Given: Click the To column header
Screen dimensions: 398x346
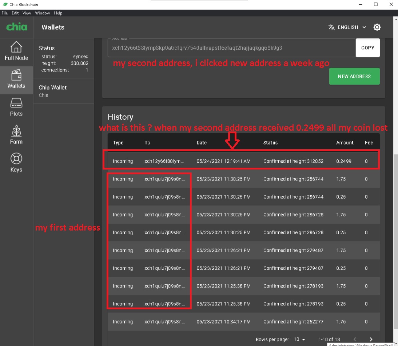Looking at the screenshot, I should [147, 143].
